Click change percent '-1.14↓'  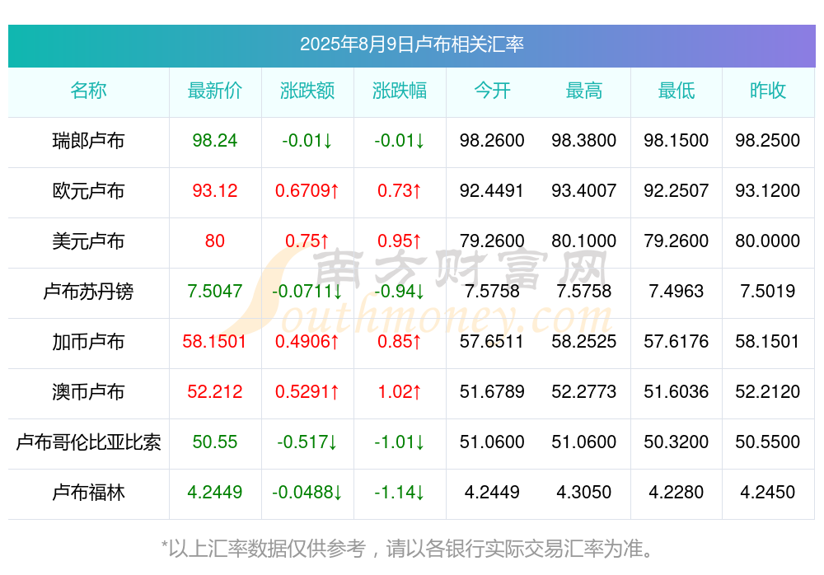400,493
